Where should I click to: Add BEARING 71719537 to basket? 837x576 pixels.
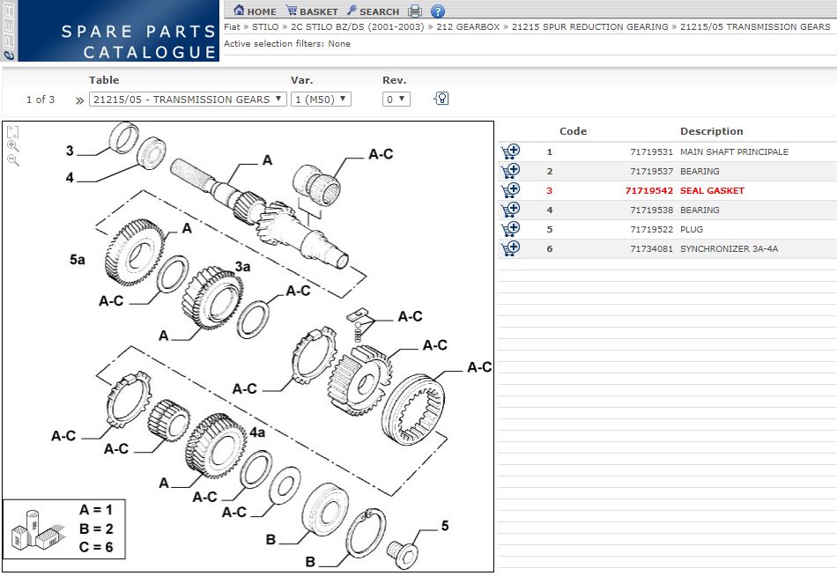[x=510, y=171]
